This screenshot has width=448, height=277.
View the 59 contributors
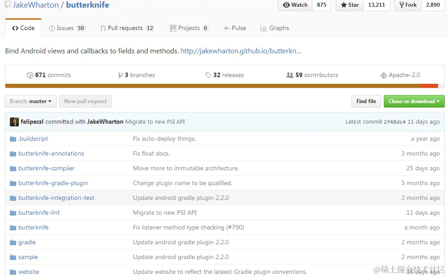pyautogui.click(x=312, y=75)
